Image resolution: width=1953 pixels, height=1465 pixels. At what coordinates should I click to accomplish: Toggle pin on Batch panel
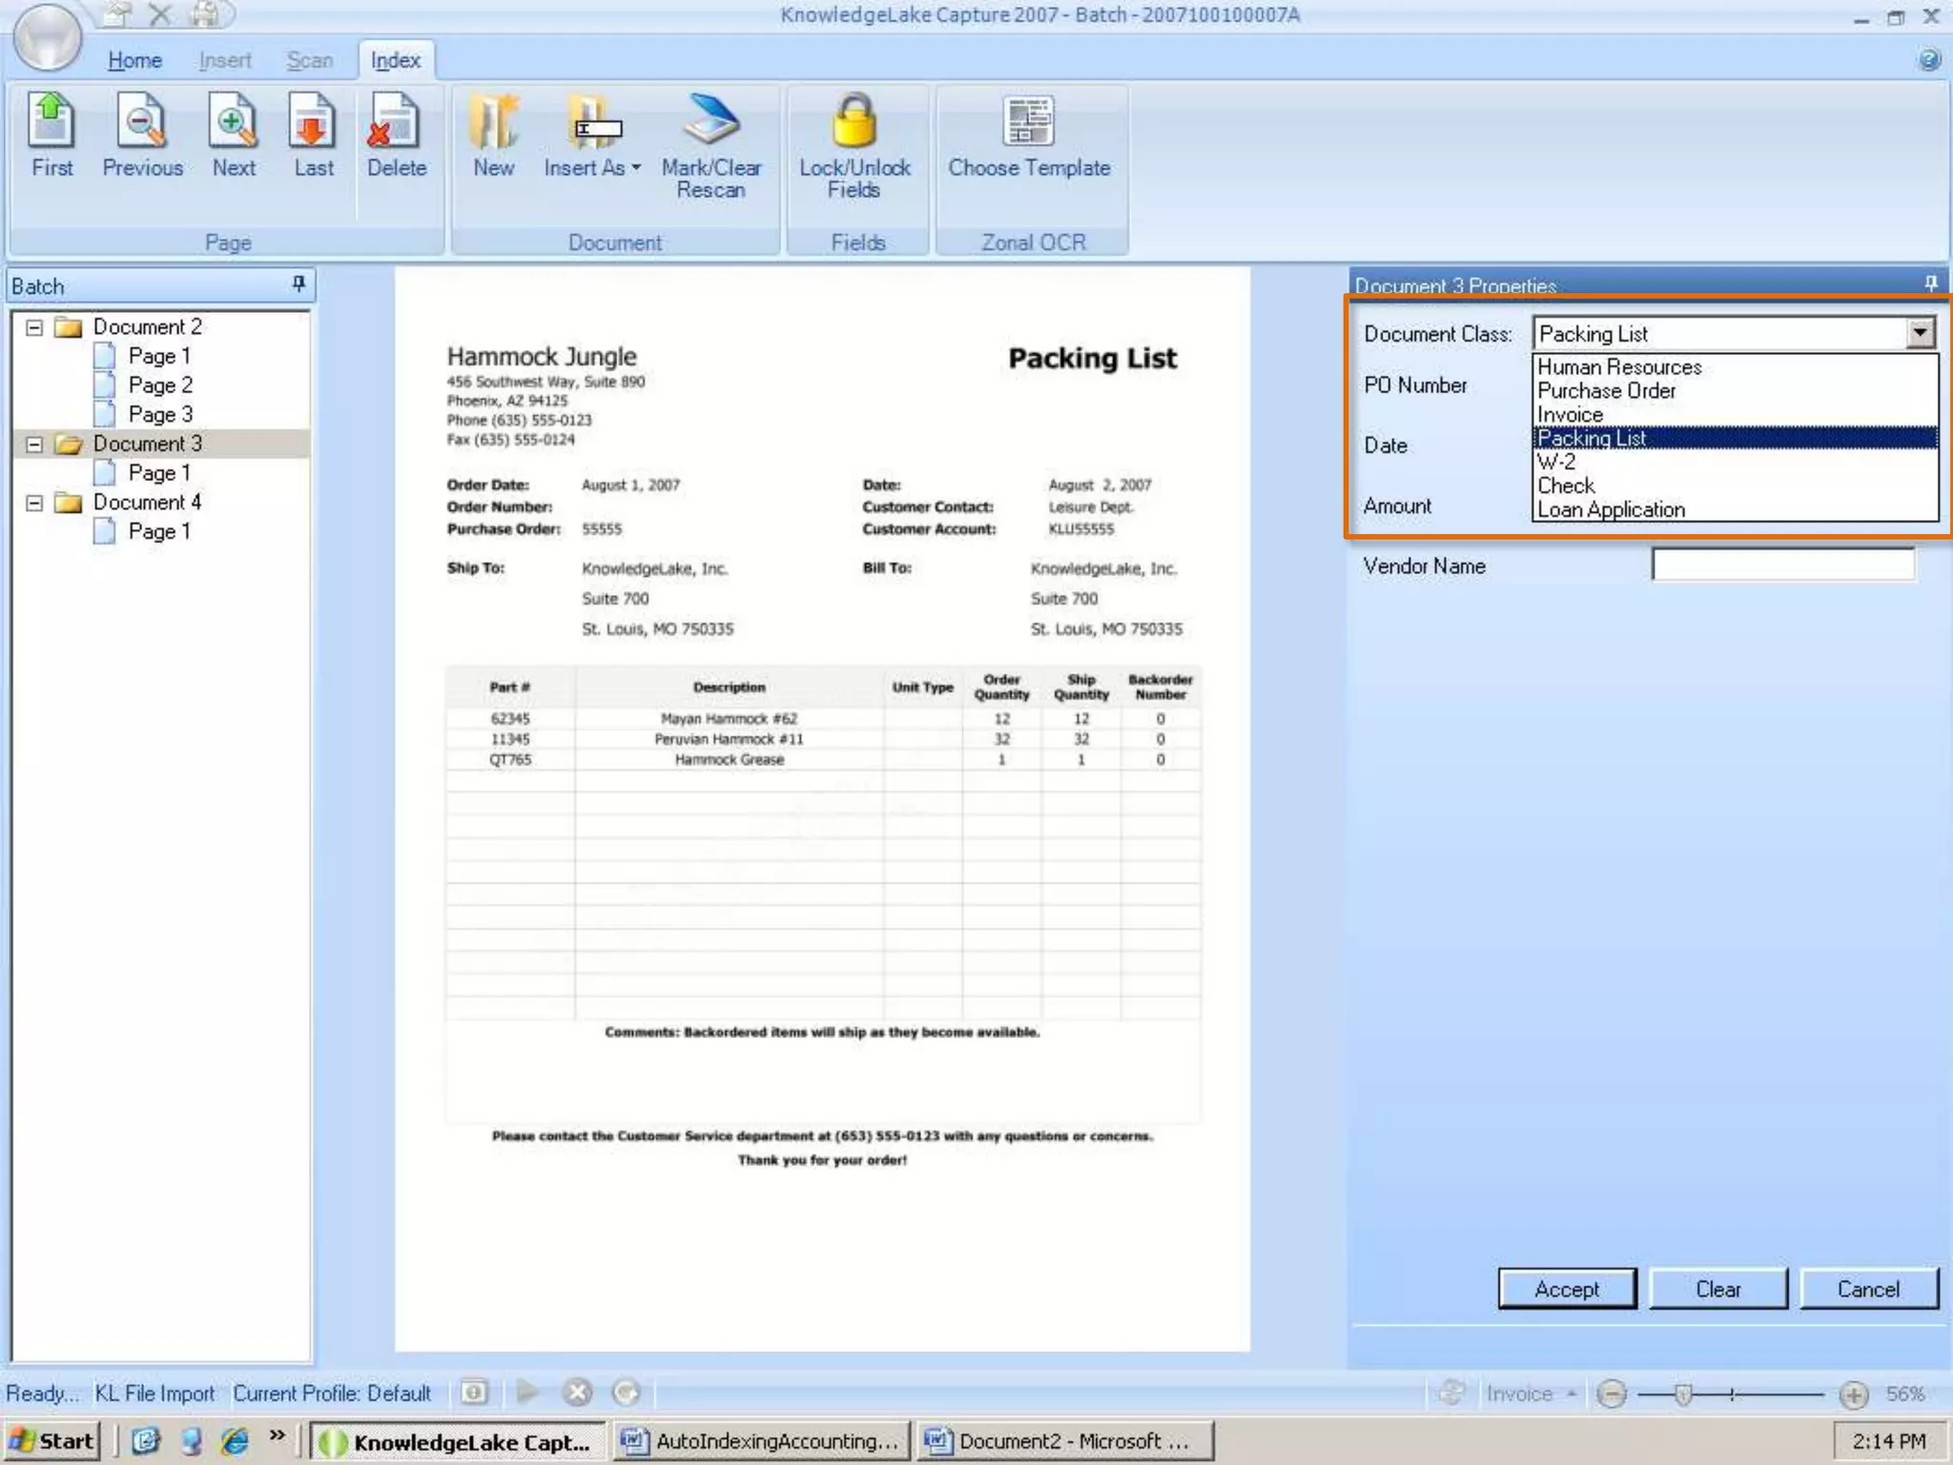(298, 284)
